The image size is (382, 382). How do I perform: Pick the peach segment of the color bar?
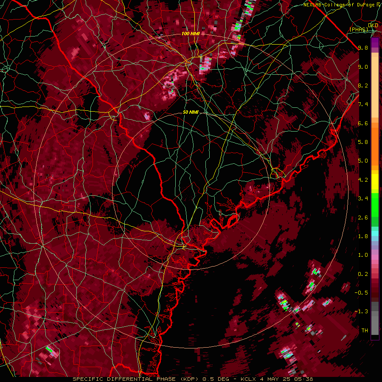[375, 85]
